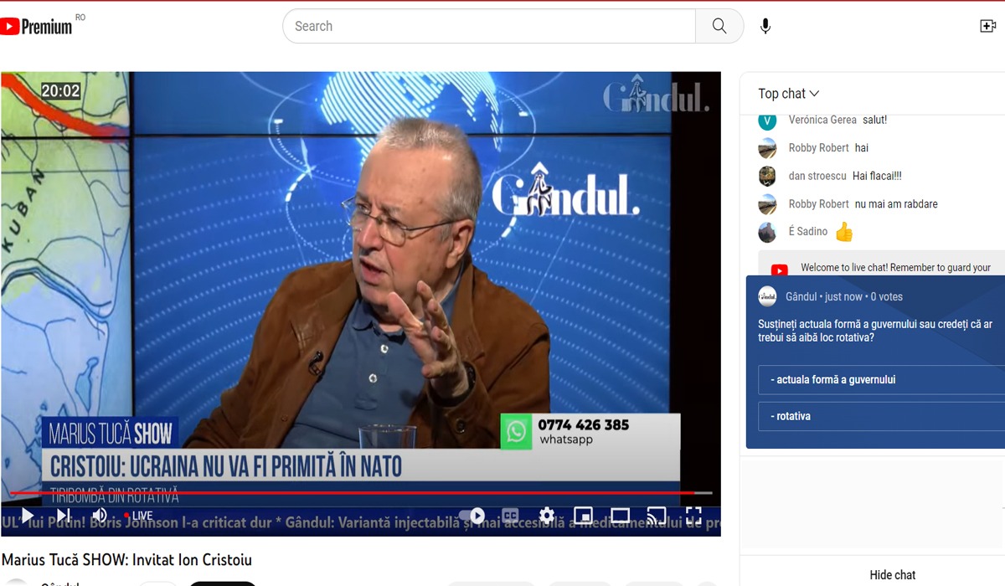Toggle closed captions CC
Image resolution: width=1005 pixels, height=586 pixels.
pos(510,515)
